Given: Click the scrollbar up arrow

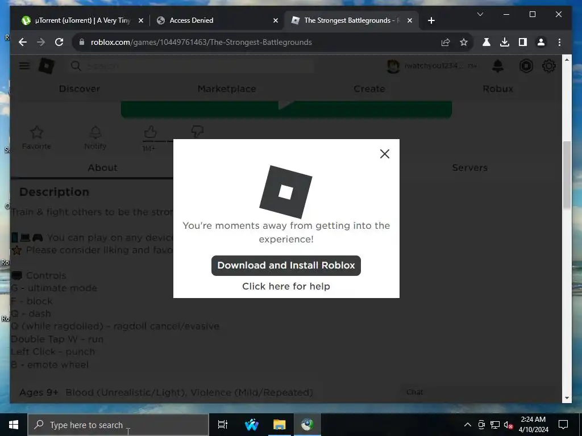Looking at the screenshot, I should (x=567, y=59).
